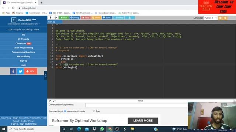Click the Chrome icon on taskbar
Screen dimensions: 236x132
[x=110, y=129]
